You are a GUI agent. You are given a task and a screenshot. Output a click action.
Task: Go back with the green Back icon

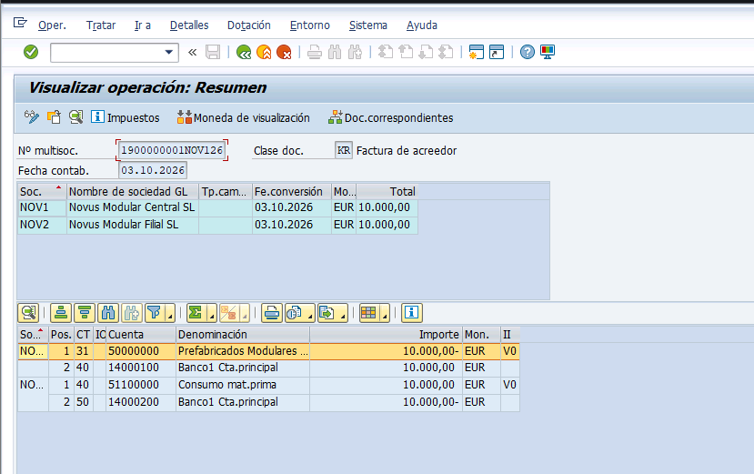244,52
